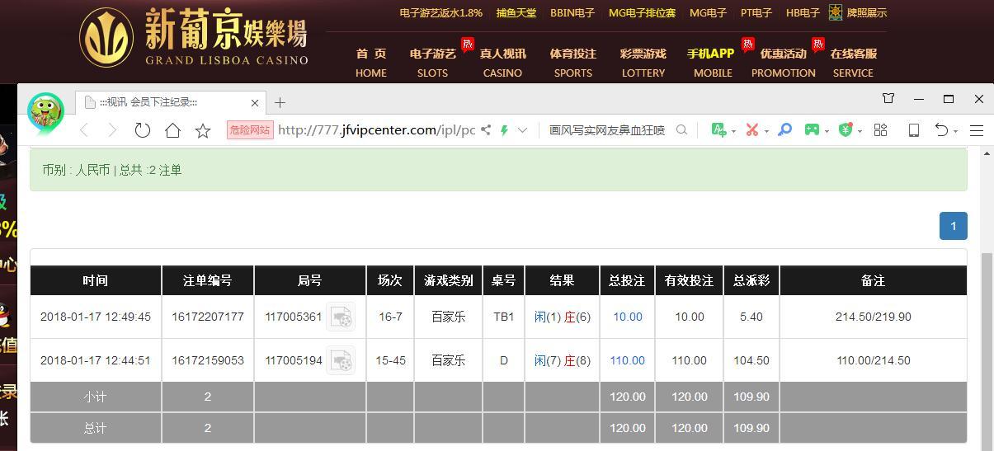Open a new browser tab
This screenshot has width=994, height=451.
pos(280,102)
